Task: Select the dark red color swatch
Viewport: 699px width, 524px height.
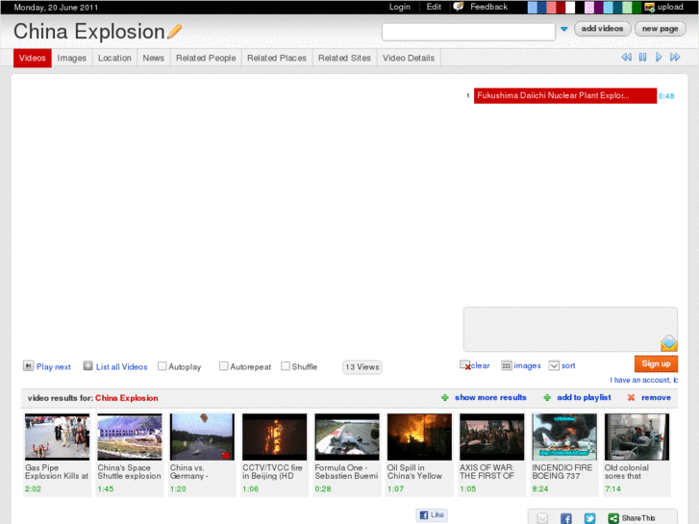Action: tap(561, 7)
